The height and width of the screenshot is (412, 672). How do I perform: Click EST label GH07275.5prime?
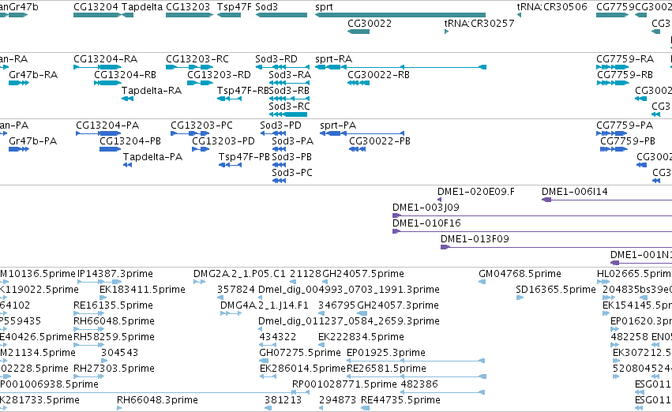point(300,353)
